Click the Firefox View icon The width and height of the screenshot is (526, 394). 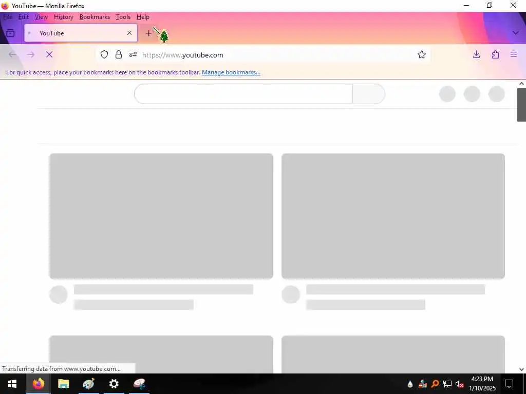pos(10,33)
